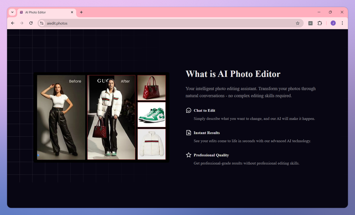Minimize the browser window

point(319,12)
